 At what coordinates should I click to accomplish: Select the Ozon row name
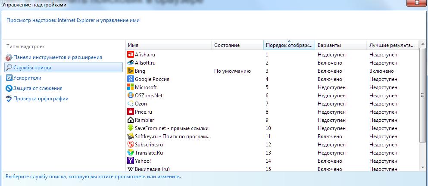pos(141,104)
